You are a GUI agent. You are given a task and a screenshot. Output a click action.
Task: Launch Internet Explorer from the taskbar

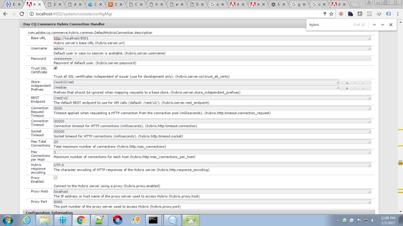point(26,220)
